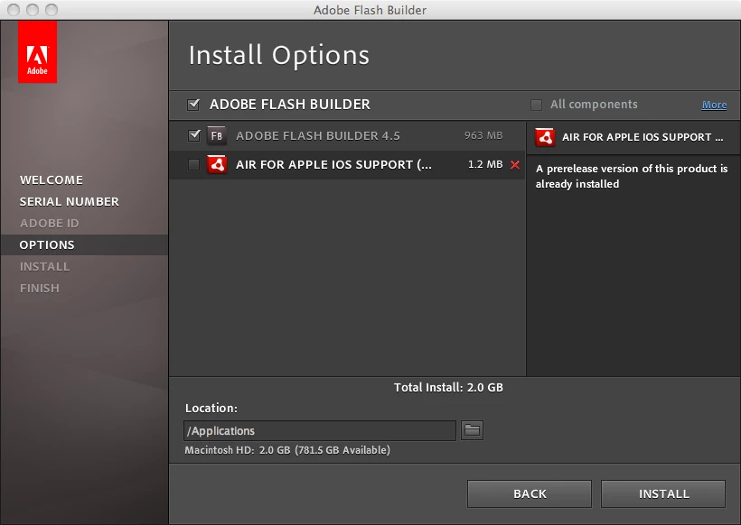The height and width of the screenshot is (525, 741).
Task: Go to the Welcome step in sidebar
Action: pos(52,180)
